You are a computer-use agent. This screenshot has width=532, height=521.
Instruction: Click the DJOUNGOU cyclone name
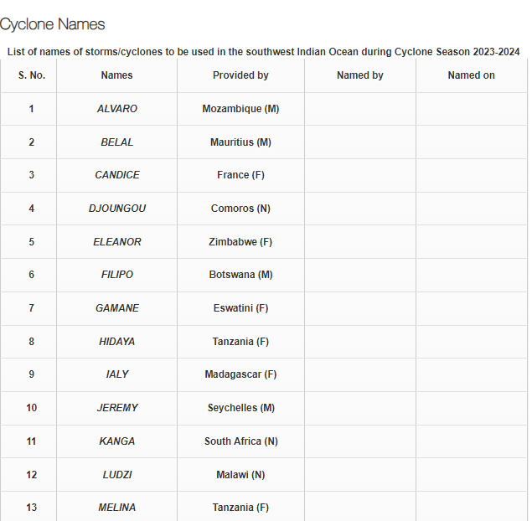(116, 209)
